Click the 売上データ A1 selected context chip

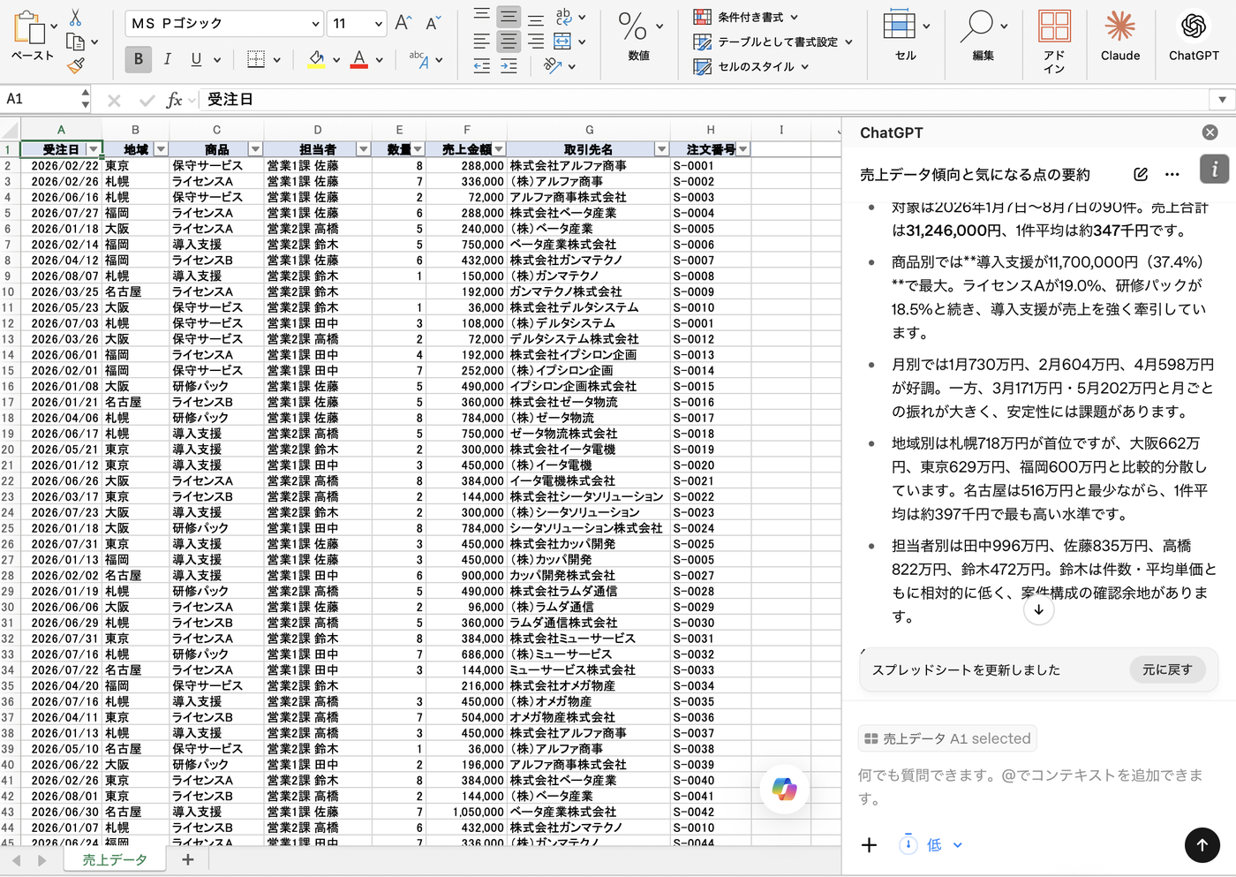click(947, 738)
